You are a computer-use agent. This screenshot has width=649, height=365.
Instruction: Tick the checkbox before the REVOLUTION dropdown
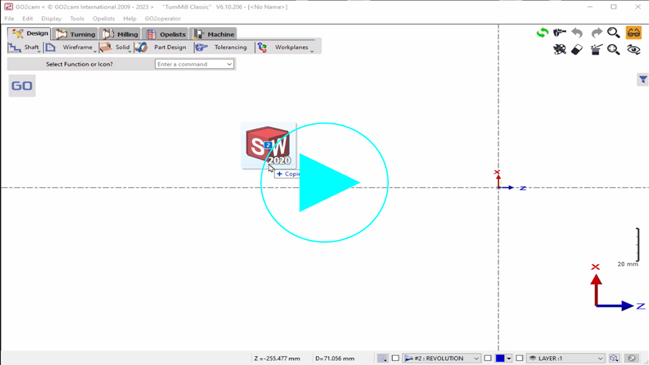tap(395, 358)
